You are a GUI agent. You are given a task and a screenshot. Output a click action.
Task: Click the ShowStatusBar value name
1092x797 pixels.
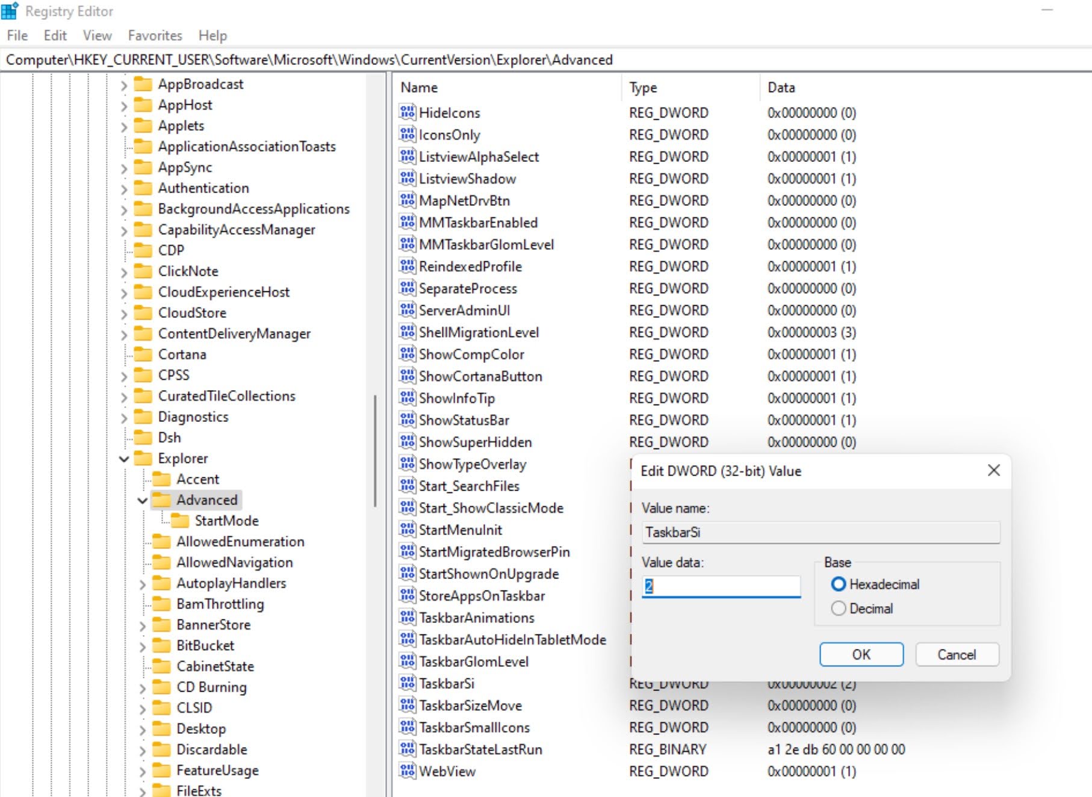pyautogui.click(x=464, y=420)
